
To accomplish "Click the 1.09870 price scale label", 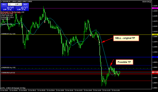I will click(155, 83).
